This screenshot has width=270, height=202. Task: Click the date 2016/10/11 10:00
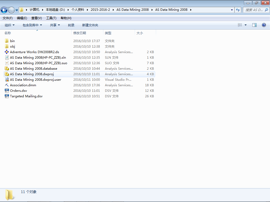86,79
